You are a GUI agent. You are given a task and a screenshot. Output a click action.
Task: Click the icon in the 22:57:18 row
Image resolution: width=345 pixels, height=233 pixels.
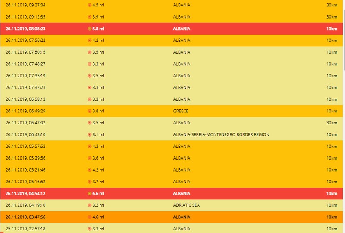tap(90, 229)
